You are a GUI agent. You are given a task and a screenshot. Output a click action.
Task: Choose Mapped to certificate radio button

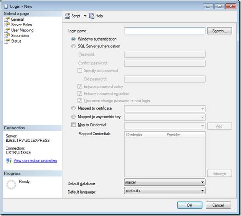pos(74,108)
